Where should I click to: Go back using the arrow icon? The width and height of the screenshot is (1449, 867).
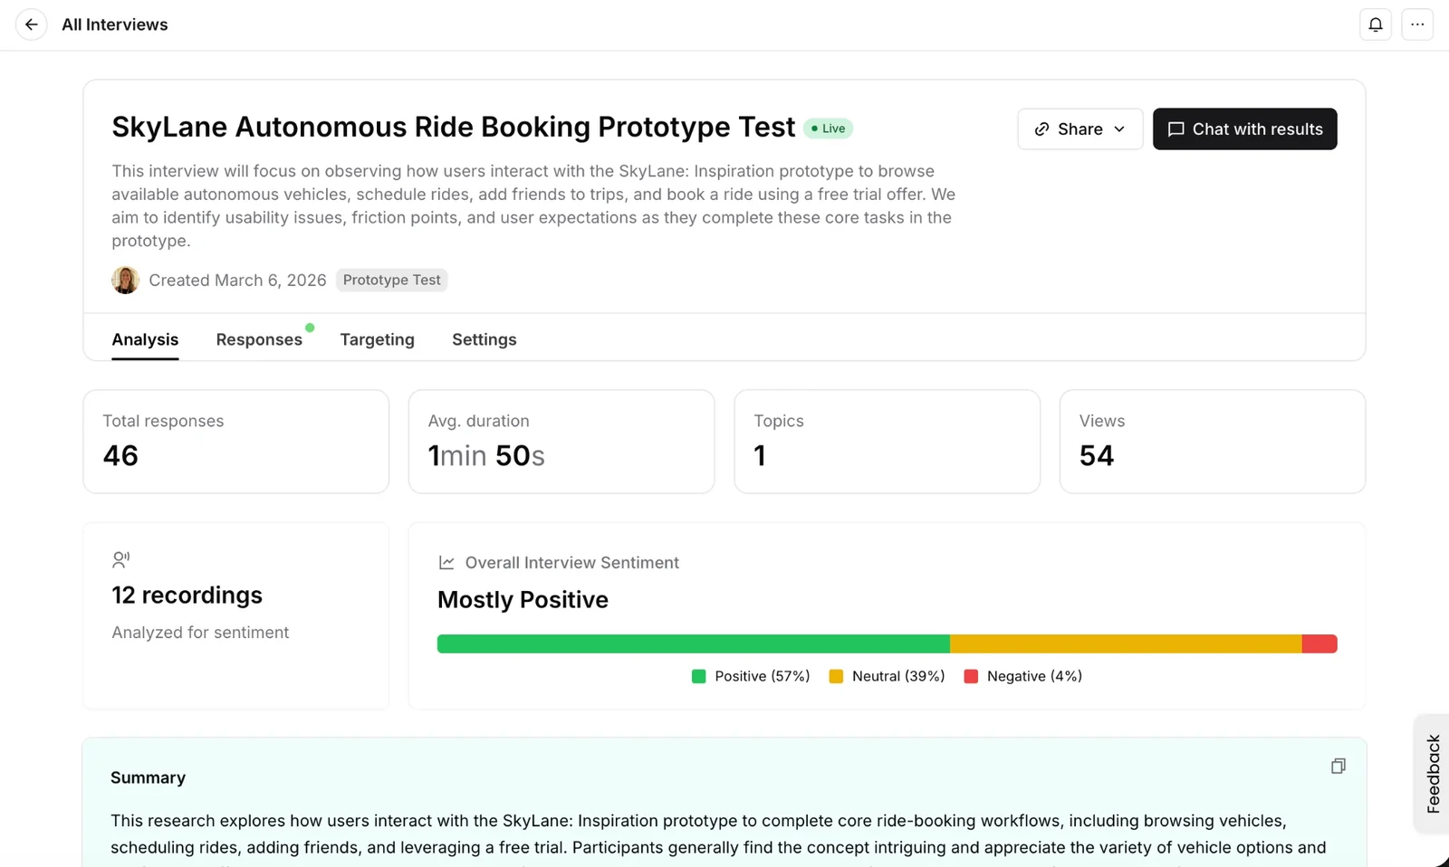pos(32,24)
